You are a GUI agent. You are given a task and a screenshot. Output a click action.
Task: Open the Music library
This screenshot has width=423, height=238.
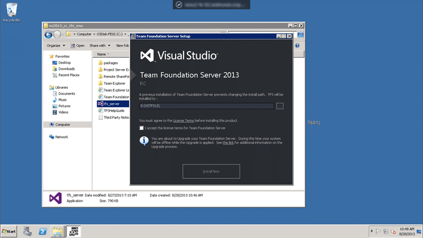pyautogui.click(x=60, y=100)
